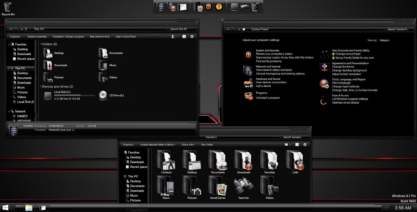Click the Set up Family Safety for any user link

(355, 58)
